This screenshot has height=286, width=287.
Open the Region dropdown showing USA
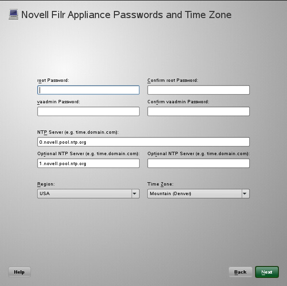point(88,194)
